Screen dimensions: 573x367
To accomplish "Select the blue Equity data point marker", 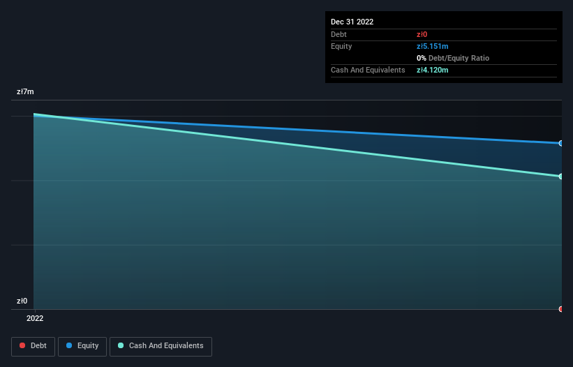I will point(560,143).
